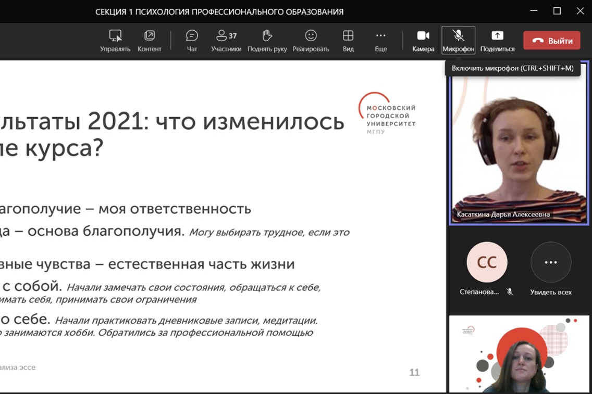Raise hand with Поднять руку
The width and height of the screenshot is (592, 394).
(x=267, y=41)
